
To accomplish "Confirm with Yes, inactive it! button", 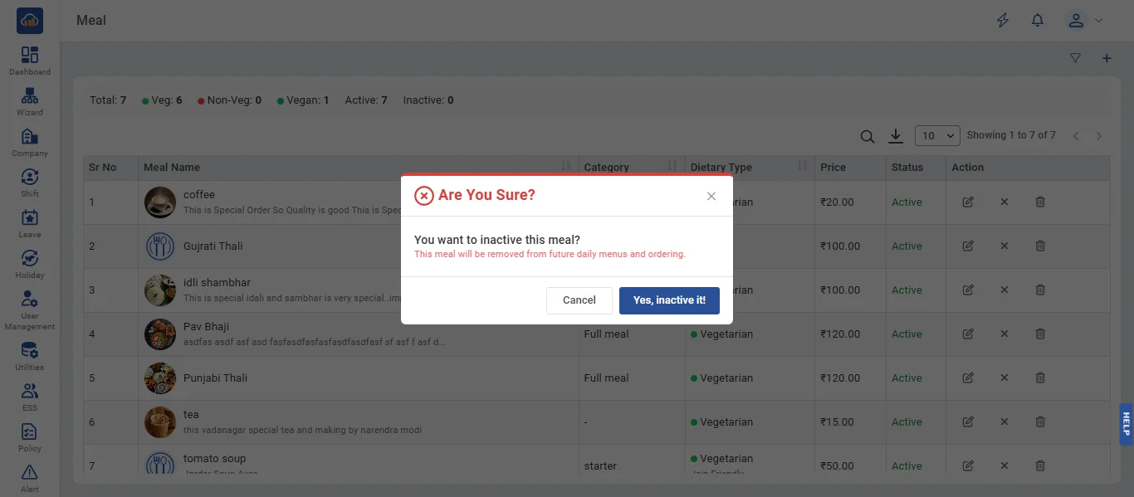I will tap(669, 300).
